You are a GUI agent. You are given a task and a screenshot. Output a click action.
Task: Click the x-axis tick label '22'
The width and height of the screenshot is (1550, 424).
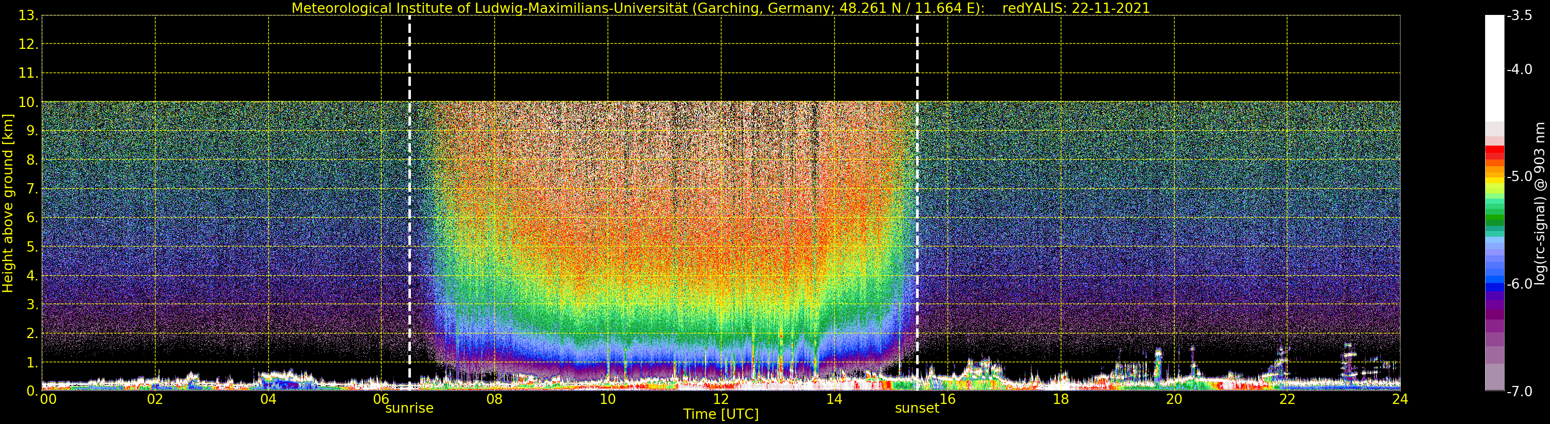(1287, 399)
